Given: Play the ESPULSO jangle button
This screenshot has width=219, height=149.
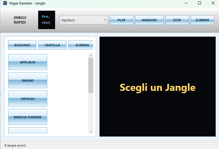Looking at the screenshot, I should pyautogui.click(x=28, y=99).
